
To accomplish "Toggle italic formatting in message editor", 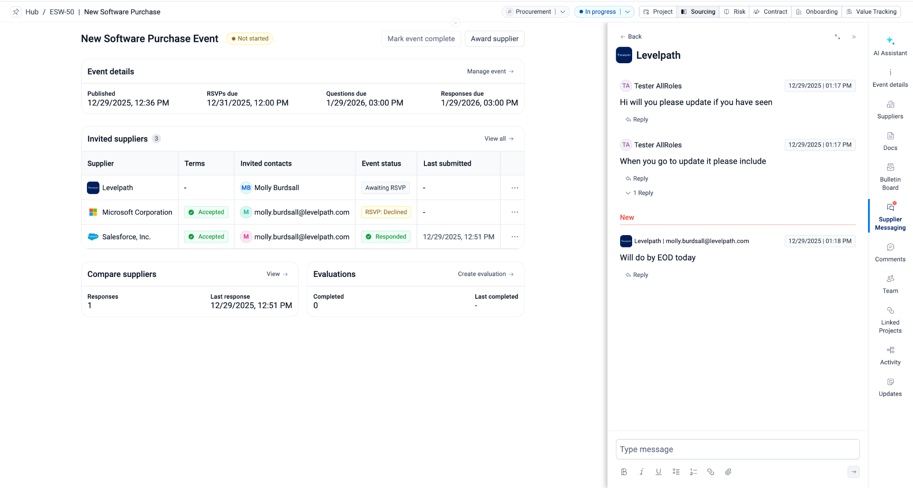I will pos(641,472).
